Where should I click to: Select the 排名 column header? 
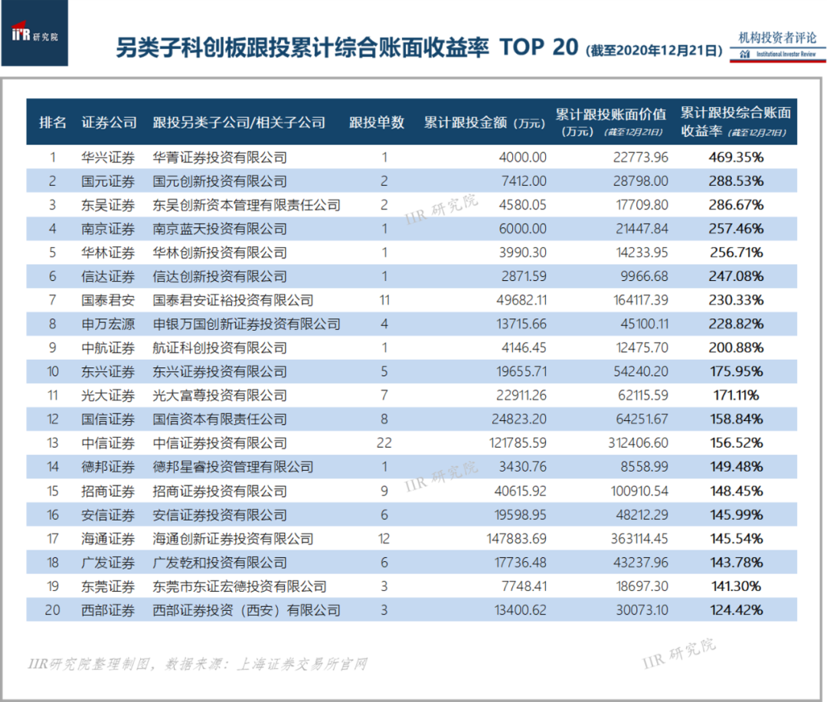point(53,122)
